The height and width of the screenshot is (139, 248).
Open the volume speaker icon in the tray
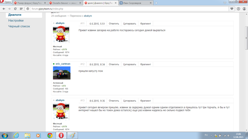(229, 135)
